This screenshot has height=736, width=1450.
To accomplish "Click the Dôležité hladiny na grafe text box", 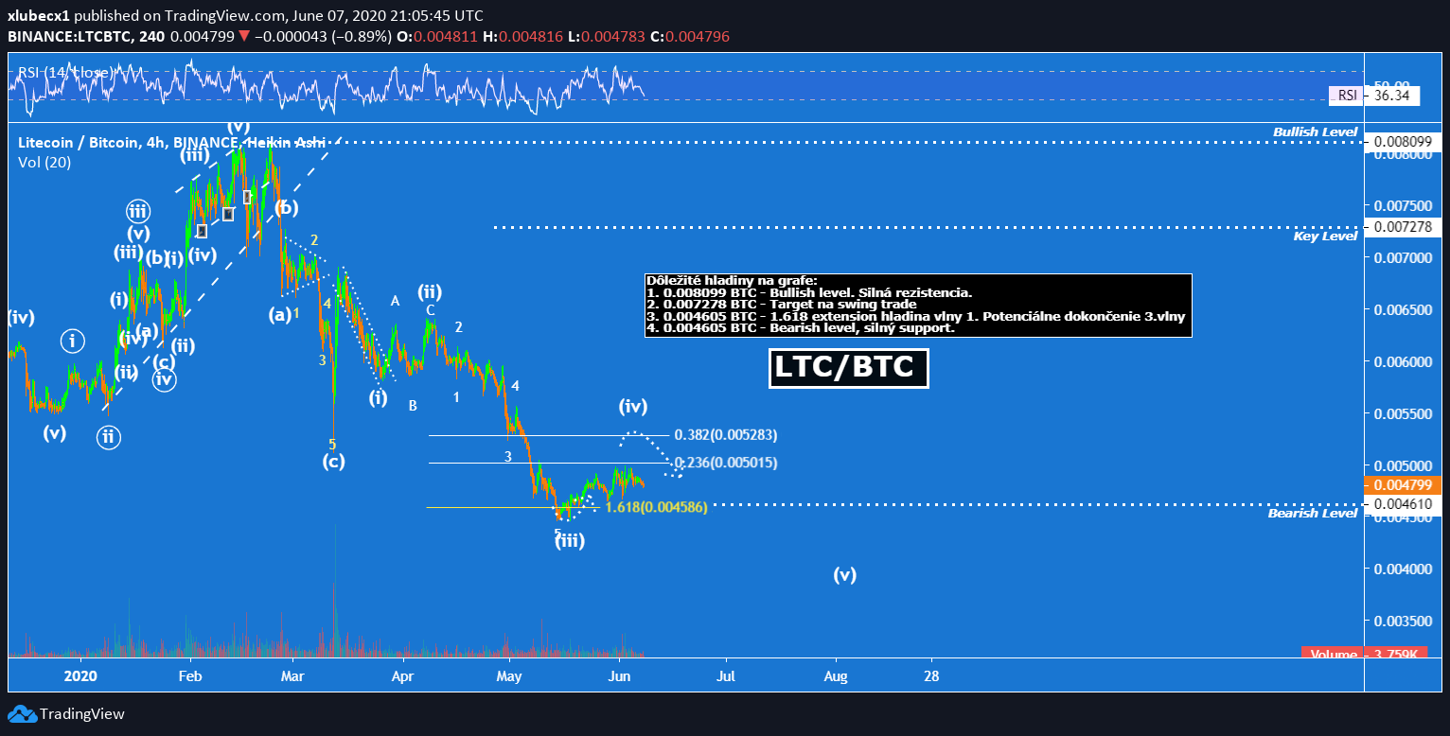I will click(x=917, y=305).
